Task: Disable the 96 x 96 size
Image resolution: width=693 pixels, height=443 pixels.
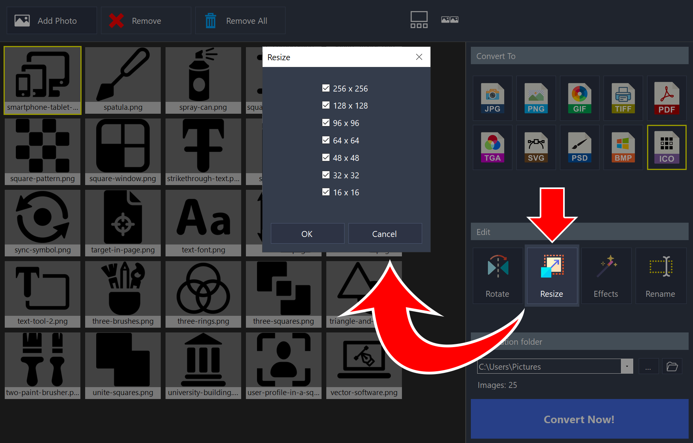Action: tap(326, 122)
